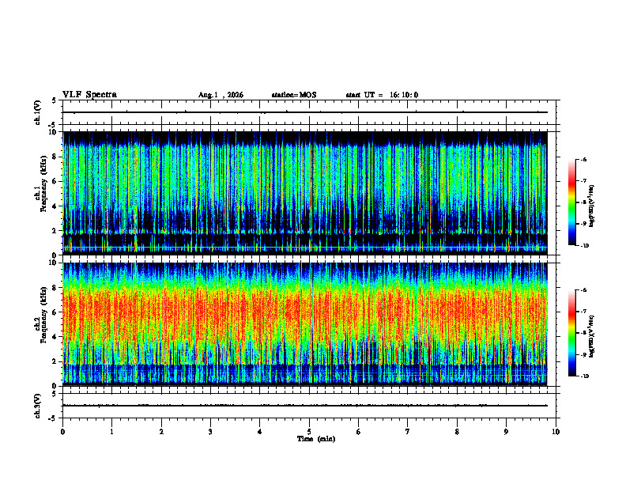626x484 pixels.
Task: Click the log(PSD) unit label beside the ch.2 color bar
Action: point(592,337)
